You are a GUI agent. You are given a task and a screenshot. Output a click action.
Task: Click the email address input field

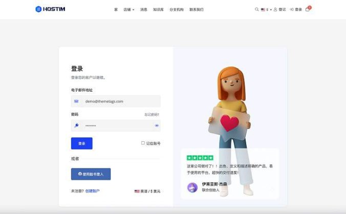(116, 101)
